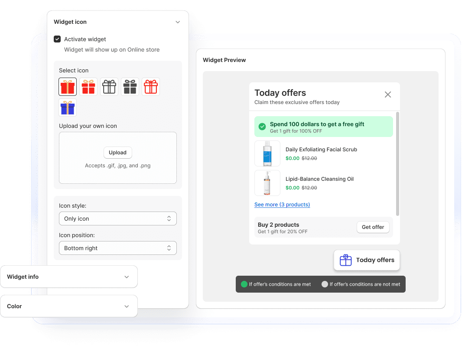Open See more (3 products) link
Screen dimensions: 465x352
(x=282, y=205)
